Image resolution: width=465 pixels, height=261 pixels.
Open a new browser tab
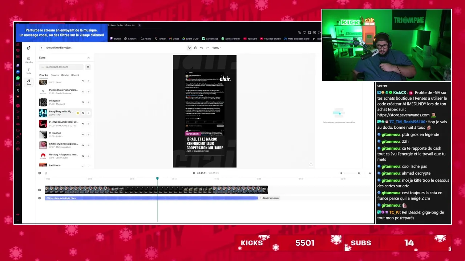pyautogui.click(x=139, y=25)
